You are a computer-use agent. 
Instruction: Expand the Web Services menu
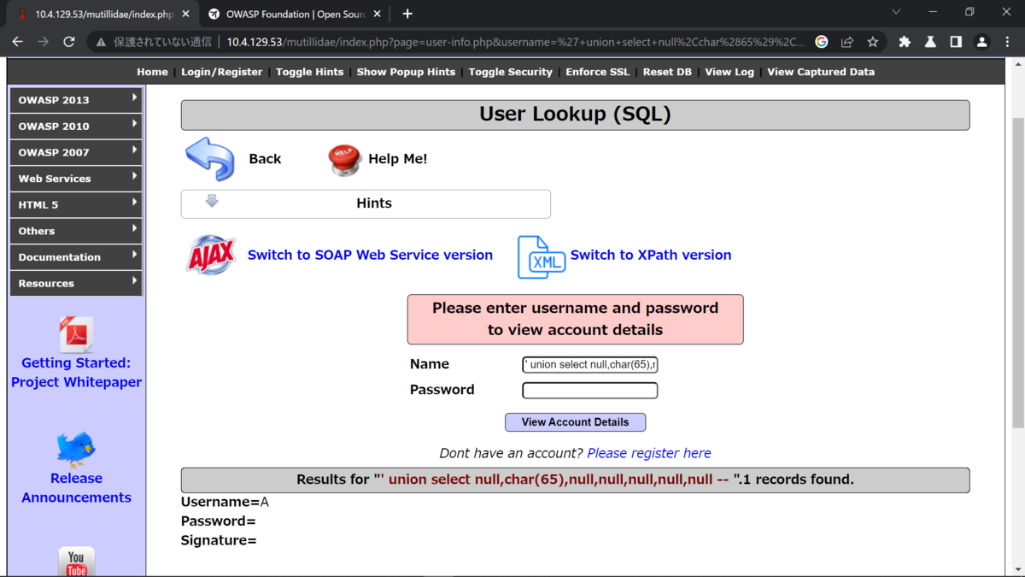click(76, 179)
